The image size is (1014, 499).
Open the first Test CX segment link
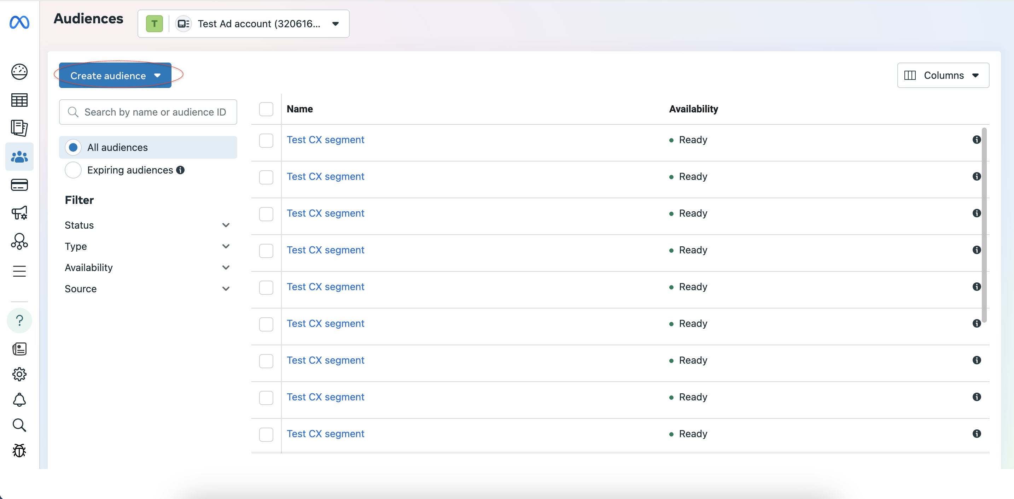click(x=326, y=140)
